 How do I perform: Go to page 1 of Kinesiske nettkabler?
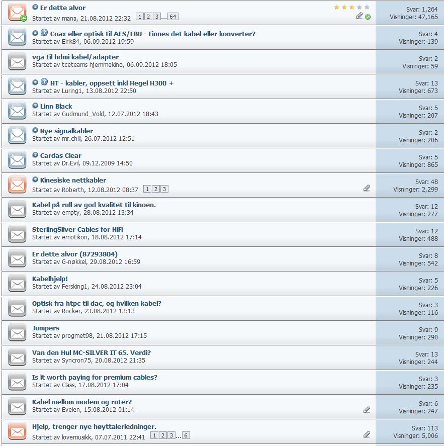click(x=147, y=189)
